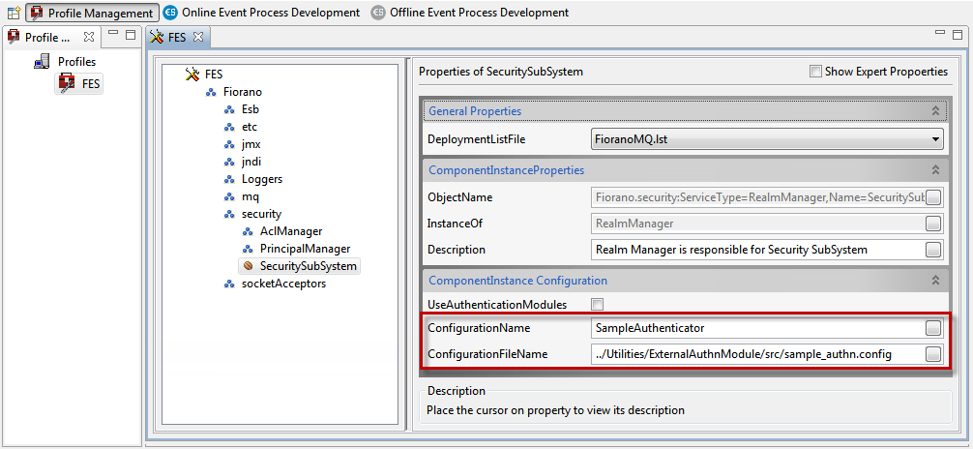Viewport: 973px width, 449px height.
Task: Click the Description field button
Action: click(933, 250)
